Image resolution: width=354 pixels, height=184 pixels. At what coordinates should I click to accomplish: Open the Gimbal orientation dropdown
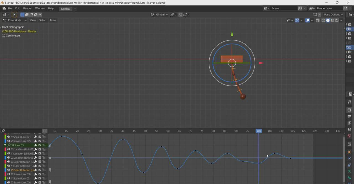pyautogui.click(x=160, y=15)
